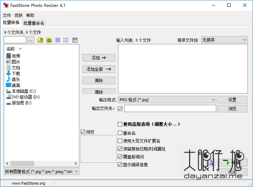Click the FastStone app logo icon
The width and height of the screenshot is (253, 187).
point(6,5)
